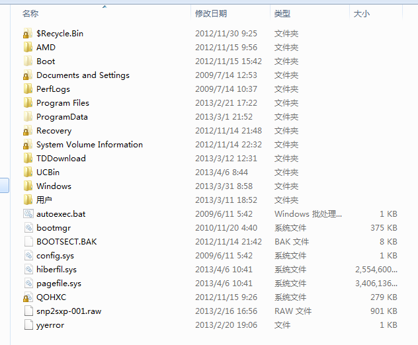Select the yyerror file name
The height and width of the screenshot is (345, 418).
[50, 325]
